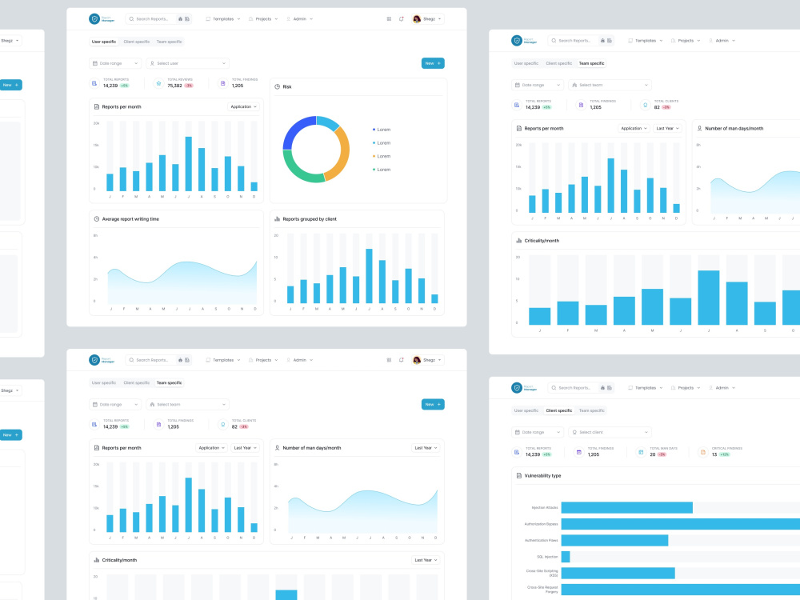The height and width of the screenshot is (600, 800).
Task: Click the Total Findings icon in User specific dashboard
Action: pyautogui.click(x=223, y=83)
